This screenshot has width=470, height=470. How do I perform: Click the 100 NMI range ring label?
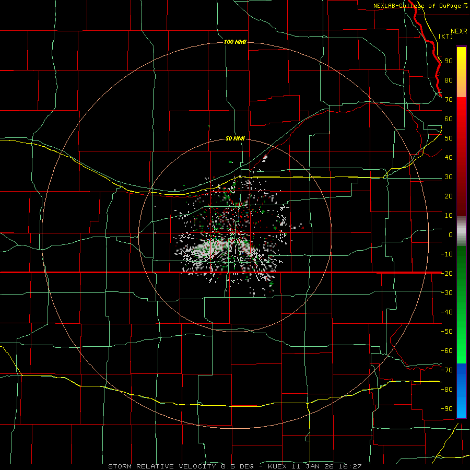point(235,42)
